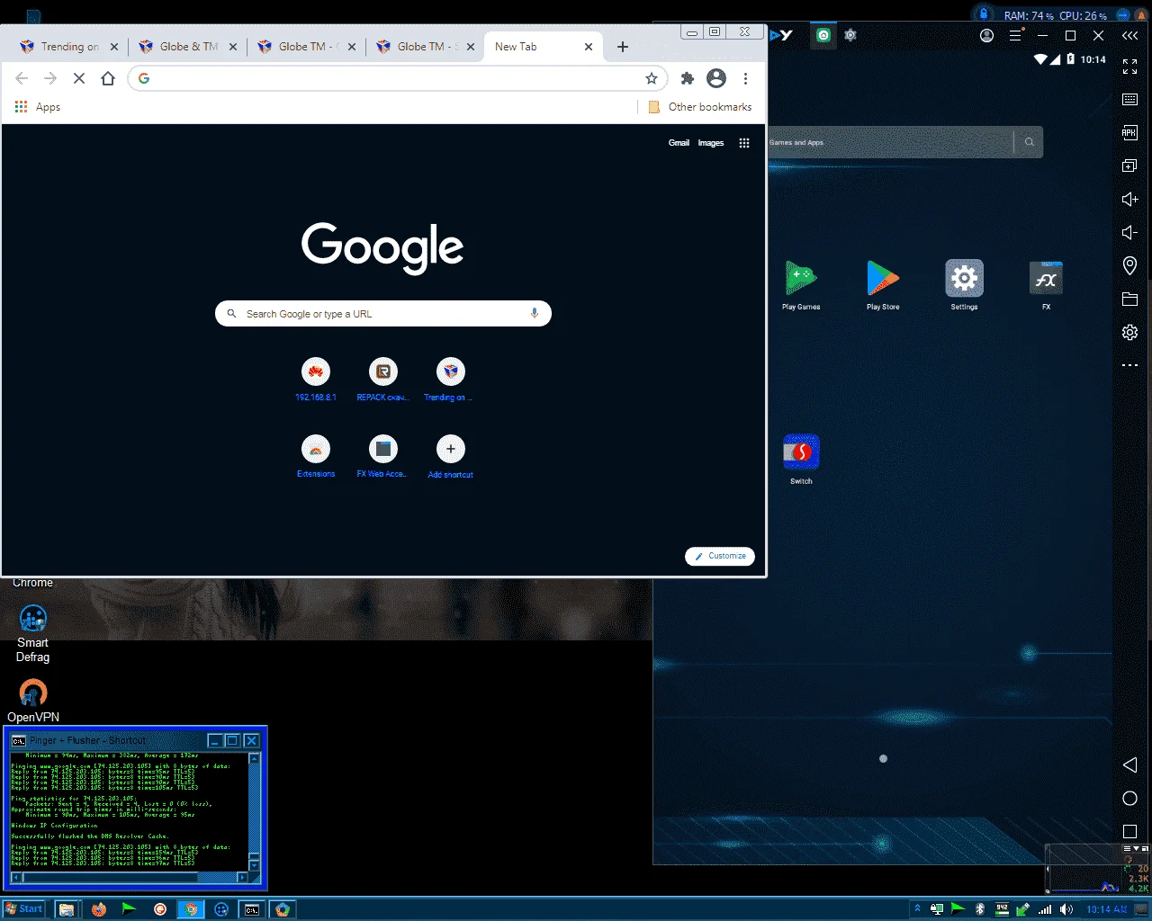This screenshot has height=921, width=1152.
Task: Click the emulator search magnifier icon
Action: 1030,142
